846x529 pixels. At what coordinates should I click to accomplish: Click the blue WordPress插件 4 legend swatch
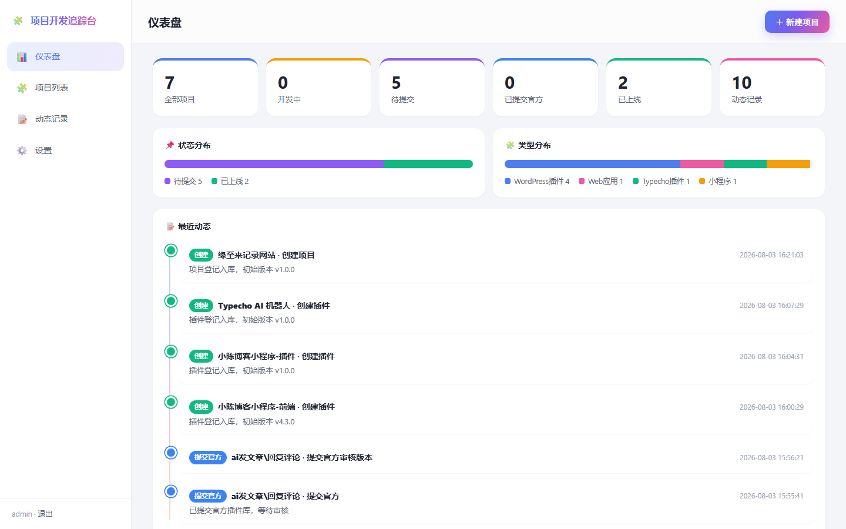508,181
